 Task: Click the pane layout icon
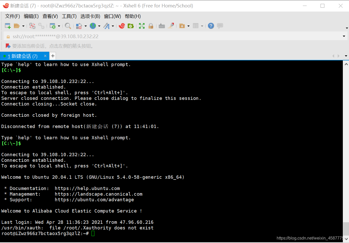[x=196, y=26]
